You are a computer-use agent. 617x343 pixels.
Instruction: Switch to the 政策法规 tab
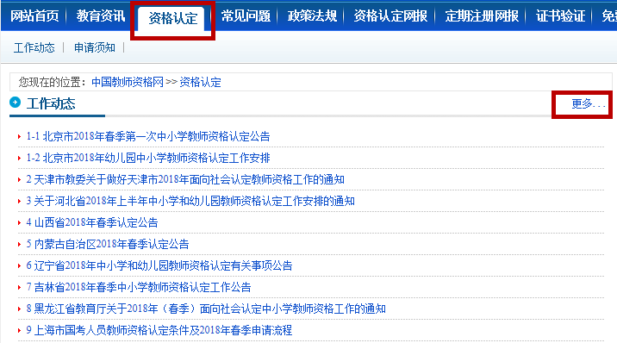(312, 16)
